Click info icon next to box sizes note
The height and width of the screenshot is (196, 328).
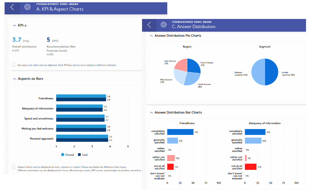14,65
